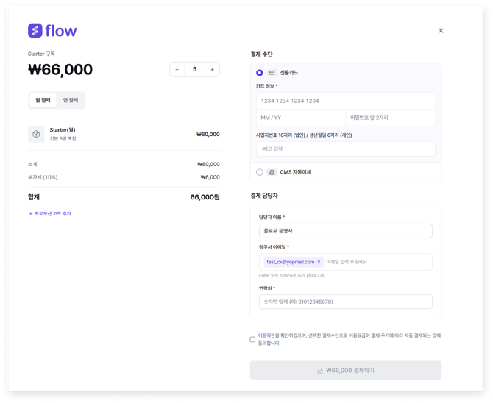Click the quantity field showing 5

tap(194, 69)
